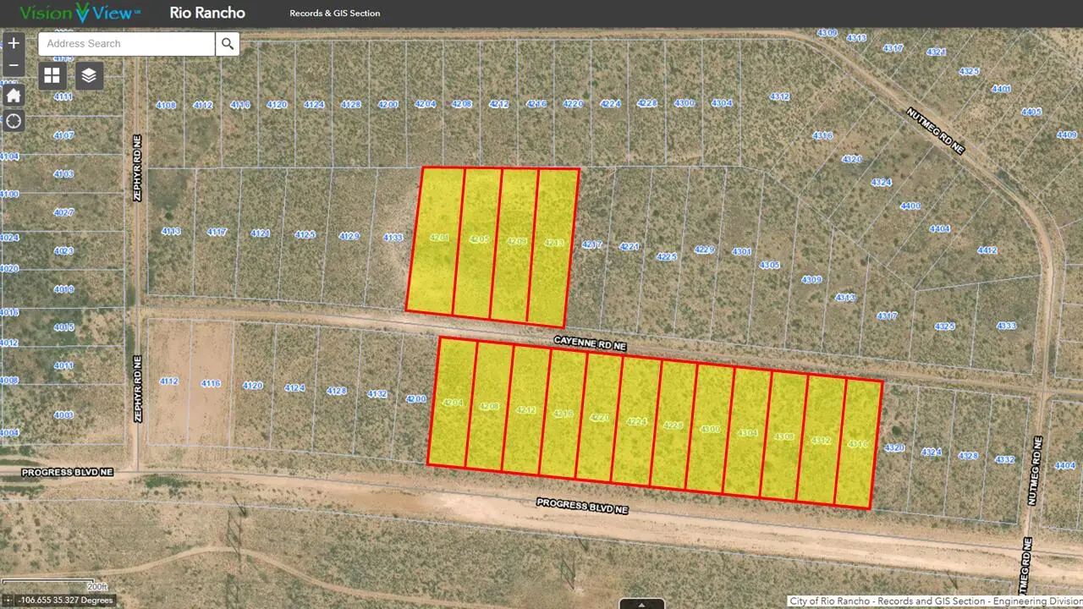1083x609 pixels.
Task: Click the address search magnifier icon
Action: tap(227, 43)
